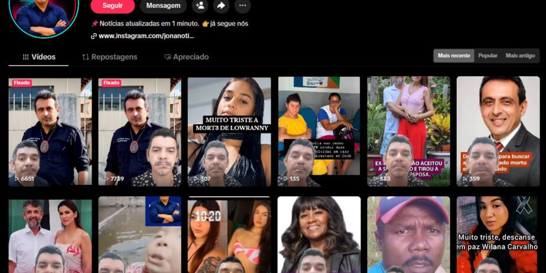
Task: Switch to the Vídeos tab
Action: pyautogui.click(x=38, y=57)
